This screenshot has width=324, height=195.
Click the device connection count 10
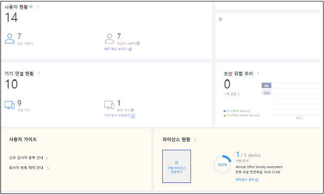11,84
